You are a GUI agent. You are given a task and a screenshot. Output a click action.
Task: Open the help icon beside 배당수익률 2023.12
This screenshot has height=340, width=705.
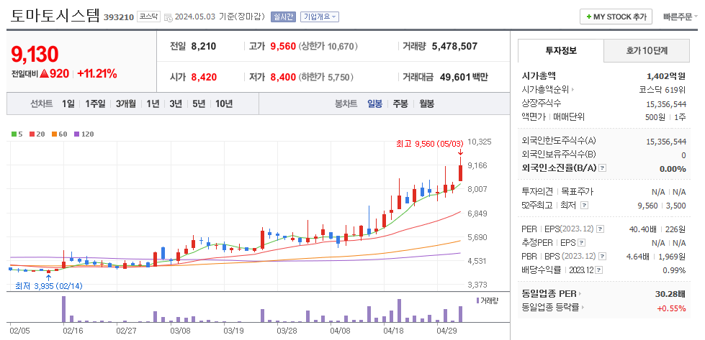pos(599,270)
